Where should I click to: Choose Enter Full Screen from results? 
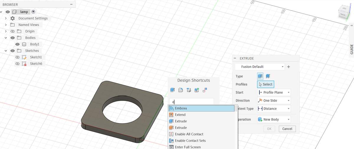tap(201, 147)
